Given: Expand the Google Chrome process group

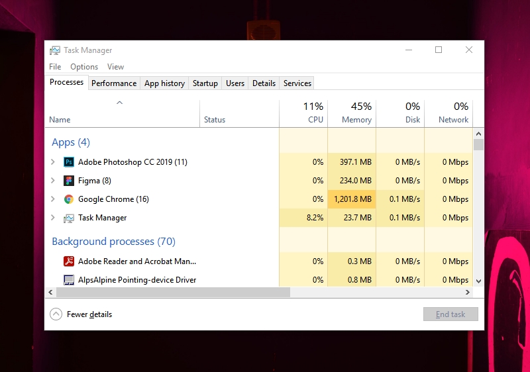Looking at the screenshot, I should [53, 199].
